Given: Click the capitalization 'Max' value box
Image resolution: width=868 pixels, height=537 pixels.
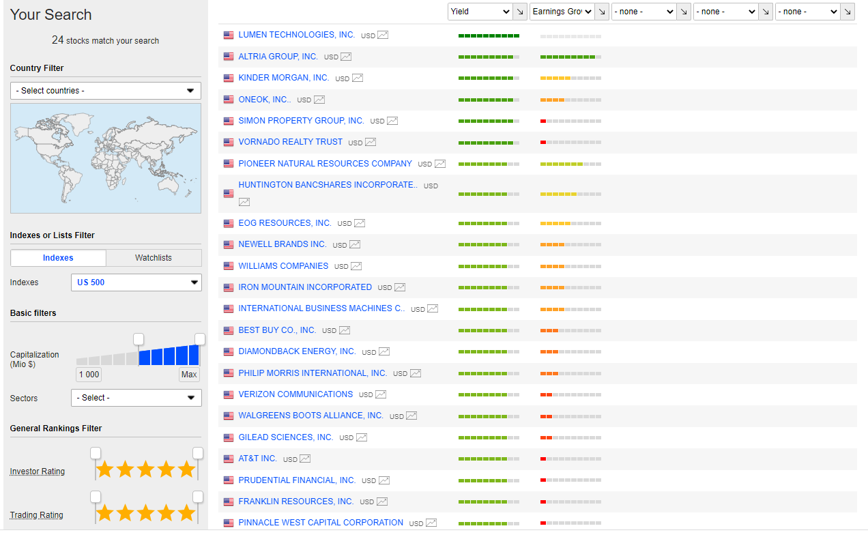Looking at the screenshot, I should (x=189, y=375).
